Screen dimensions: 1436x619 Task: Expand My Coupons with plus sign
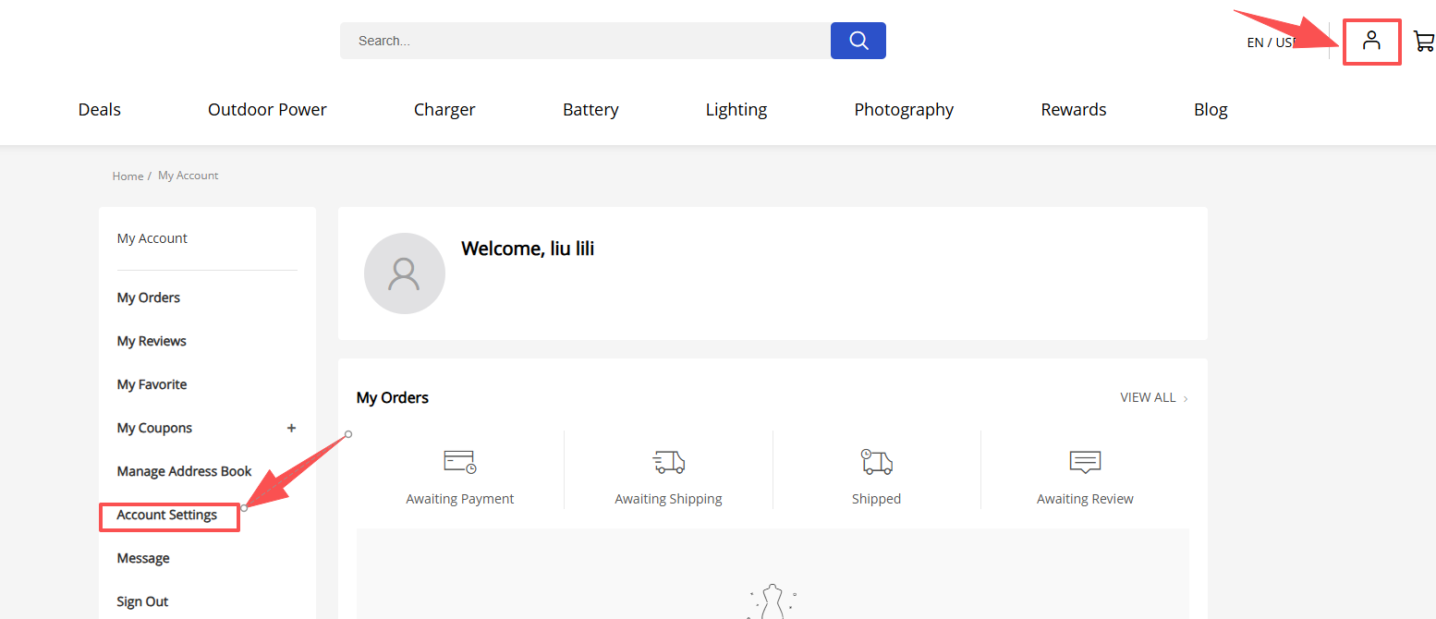coord(291,428)
